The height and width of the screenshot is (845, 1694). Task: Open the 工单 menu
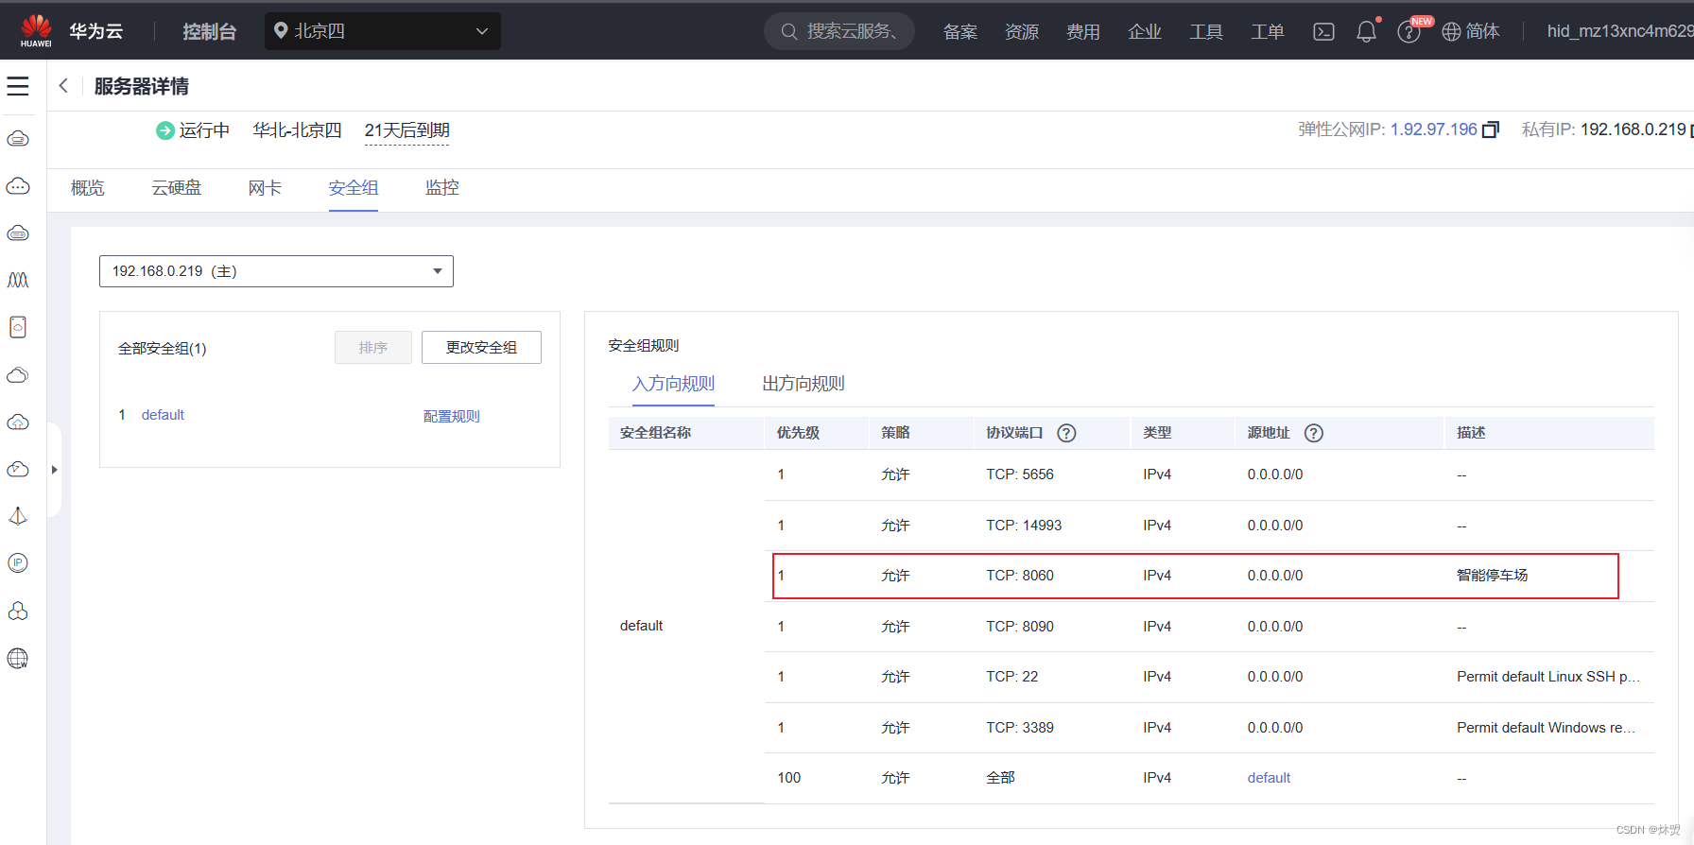pyautogui.click(x=1268, y=32)
